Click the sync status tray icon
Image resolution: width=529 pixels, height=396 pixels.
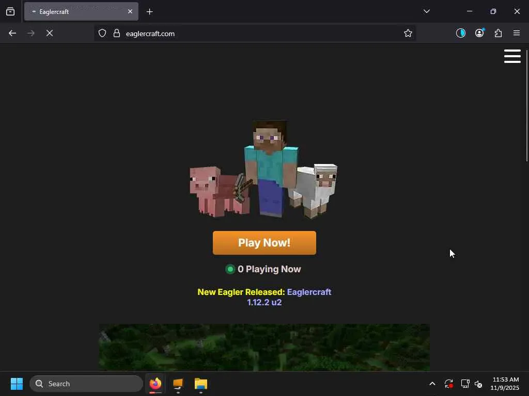(x=449, y=384)
